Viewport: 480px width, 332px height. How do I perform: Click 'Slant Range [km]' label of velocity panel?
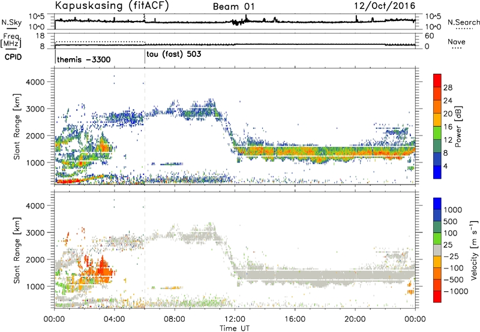17,250
